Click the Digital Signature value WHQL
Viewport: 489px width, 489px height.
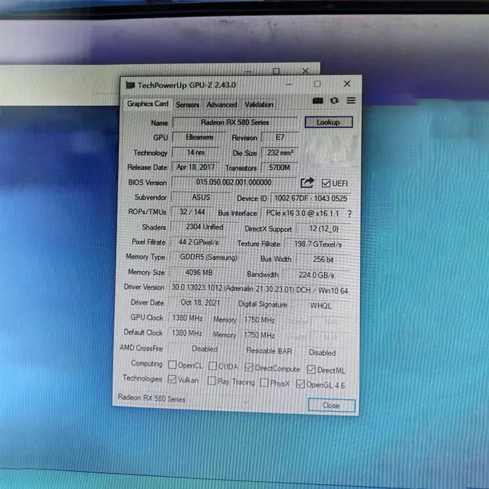(x=320, y=306)
